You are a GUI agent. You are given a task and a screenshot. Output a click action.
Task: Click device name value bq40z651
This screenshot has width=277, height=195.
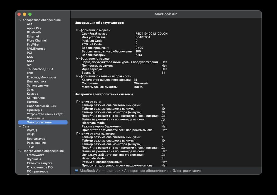pos(143,37)
